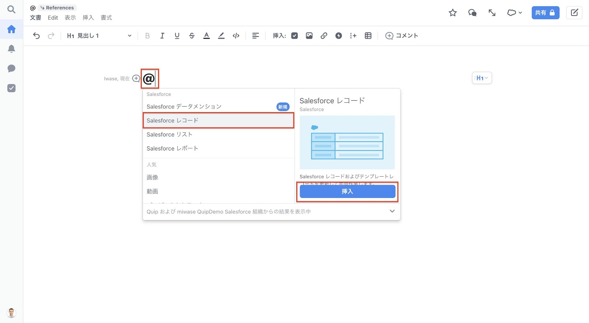Insert a spreadsheet table
Viewport: 589px width, 323px height.
pos(368,36)
